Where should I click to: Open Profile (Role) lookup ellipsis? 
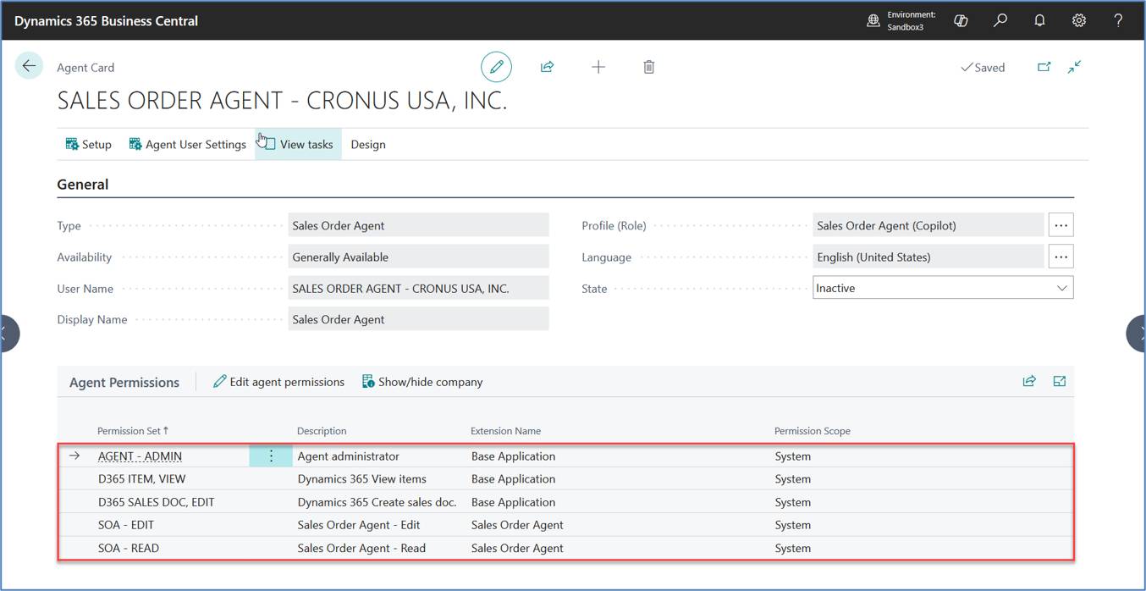click(x=1061, y=225)
